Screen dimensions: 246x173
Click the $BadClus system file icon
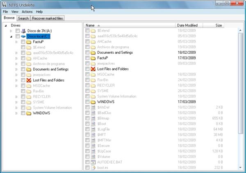click(x=93, y=113)
